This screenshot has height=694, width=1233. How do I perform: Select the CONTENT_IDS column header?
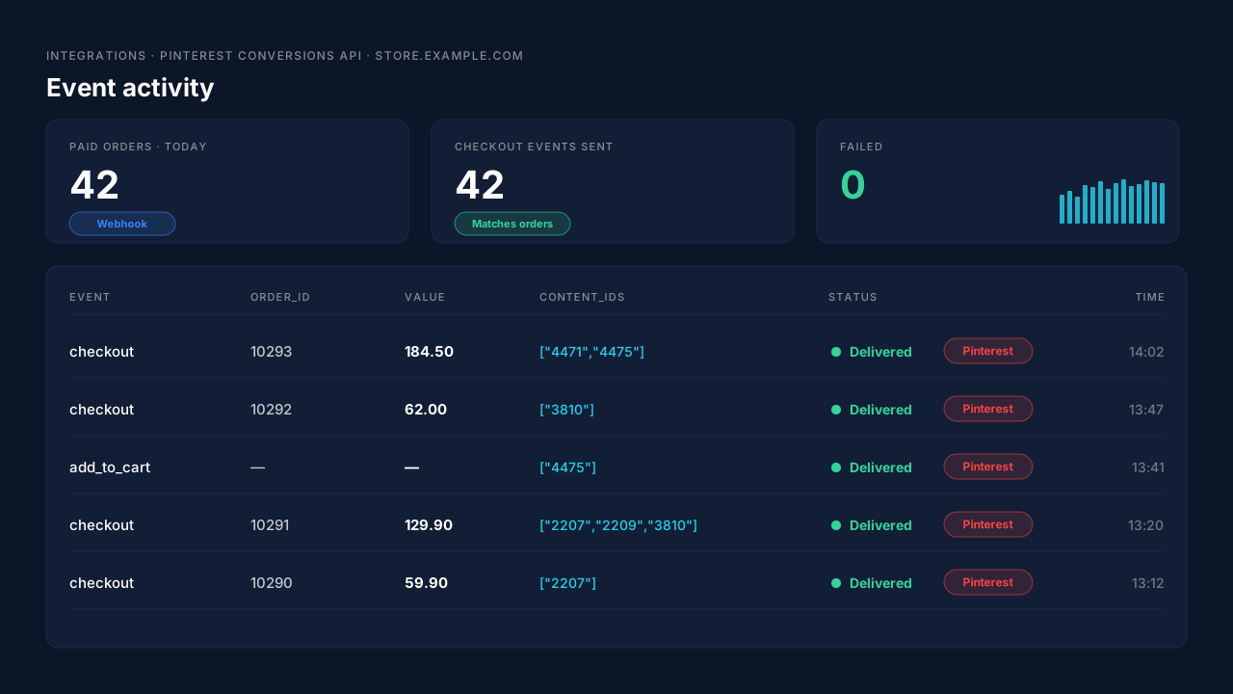click(582, 297)
